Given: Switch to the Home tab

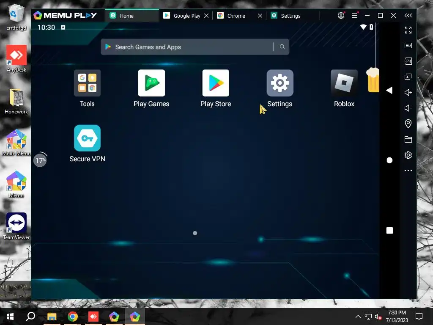Looking at the screenshot, I should pyautogui.click(x=132, y=16).
